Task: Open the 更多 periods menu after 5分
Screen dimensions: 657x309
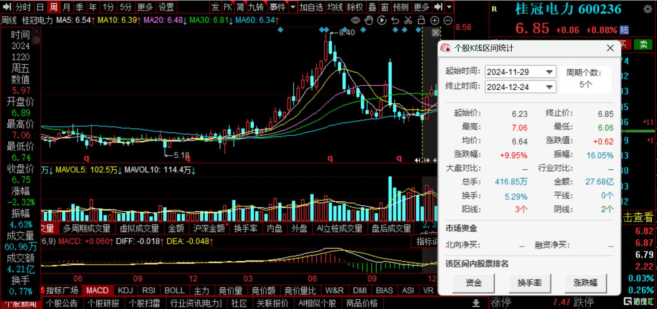Action: (145, 7)
